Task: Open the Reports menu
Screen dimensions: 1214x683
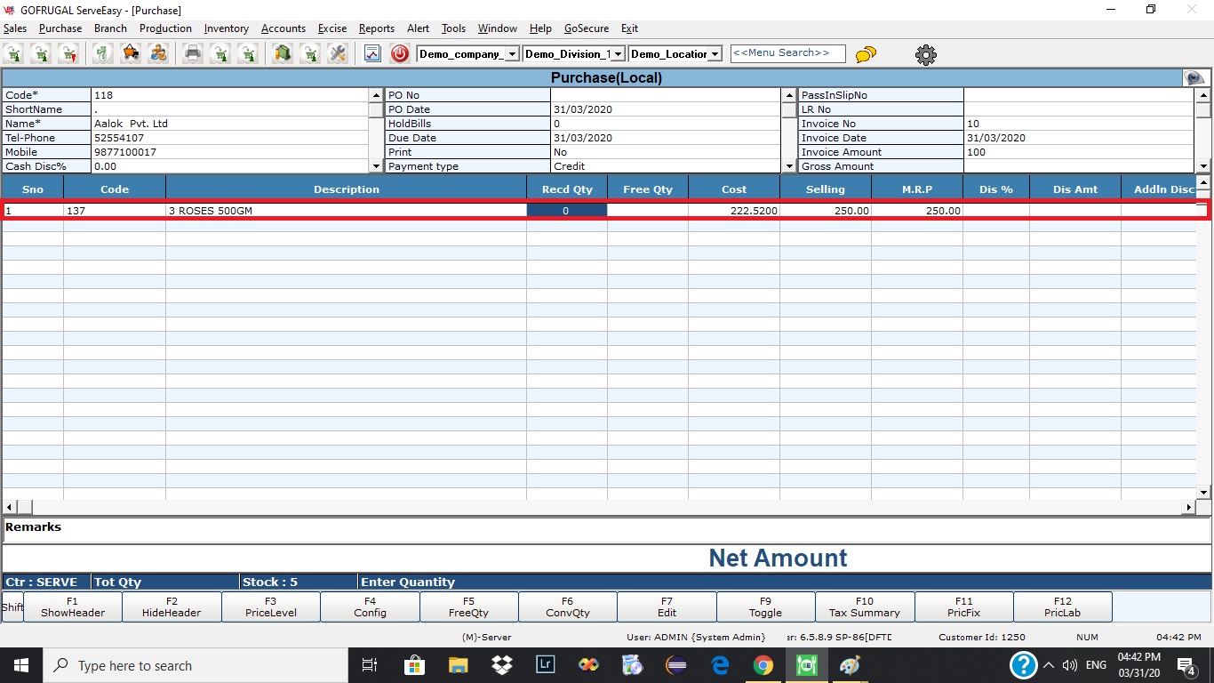Action: coord(377,28)
